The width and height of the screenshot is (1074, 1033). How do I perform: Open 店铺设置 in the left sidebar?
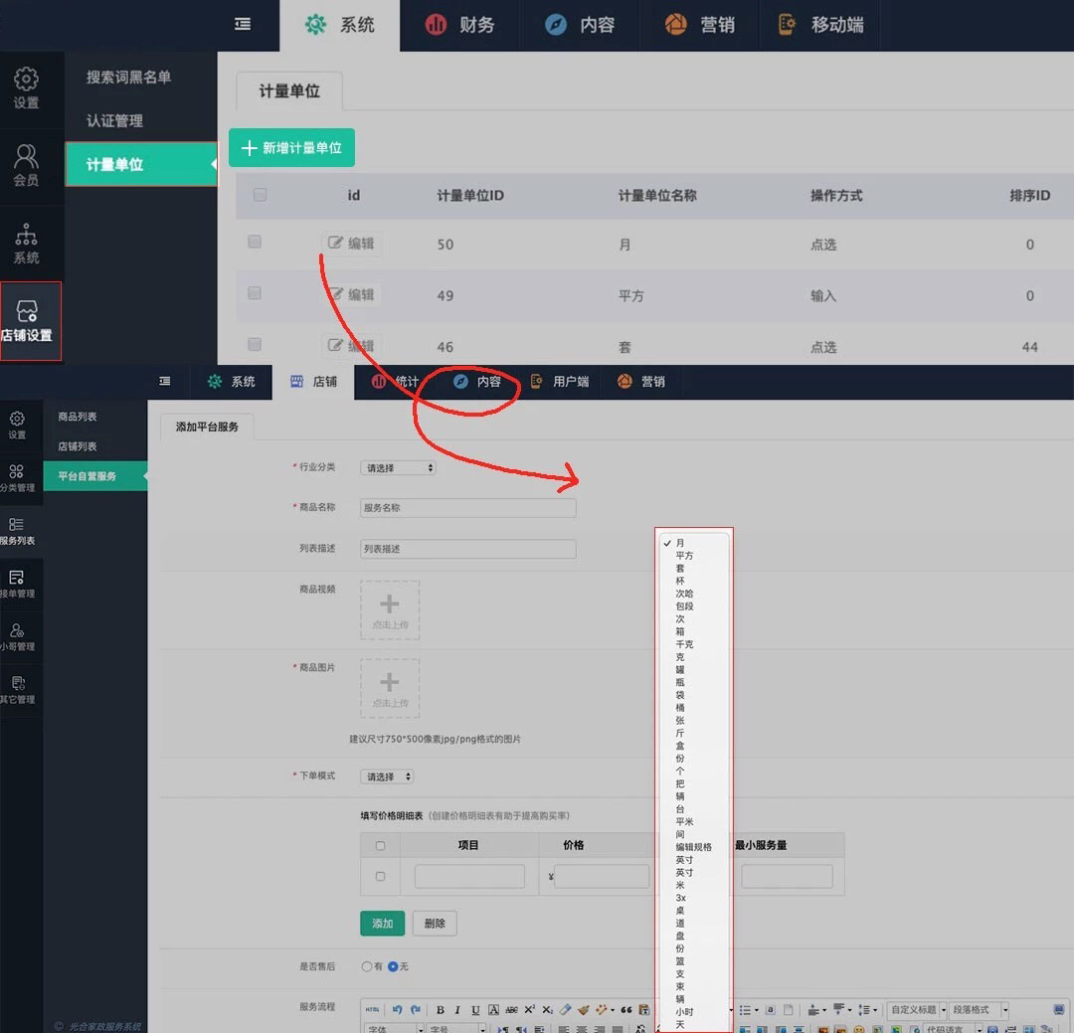coord(27,321)
